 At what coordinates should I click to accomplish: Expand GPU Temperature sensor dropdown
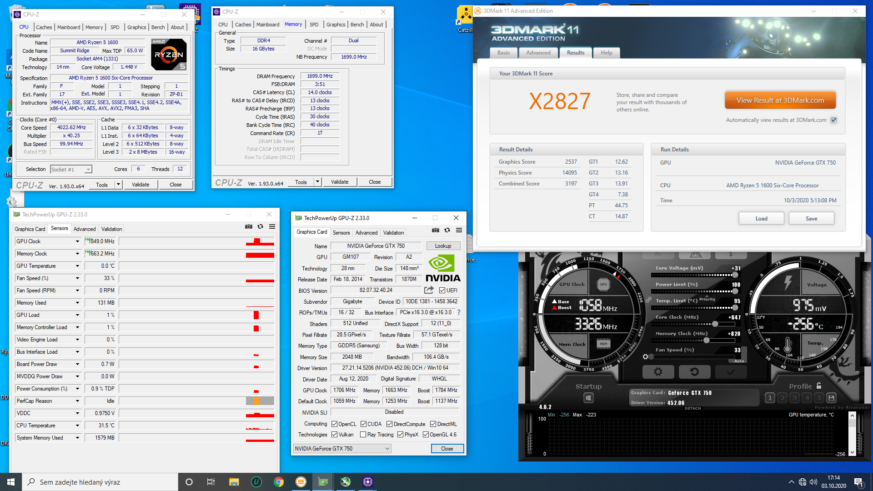[77, 266]
